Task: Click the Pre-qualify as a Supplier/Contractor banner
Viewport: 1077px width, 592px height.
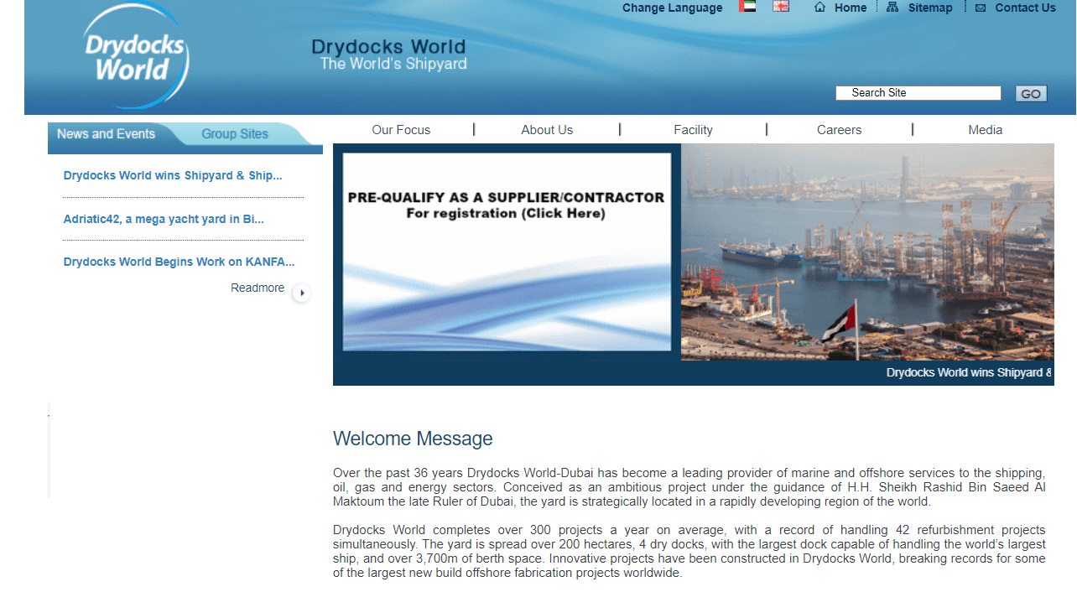Action: pos(507,252)
